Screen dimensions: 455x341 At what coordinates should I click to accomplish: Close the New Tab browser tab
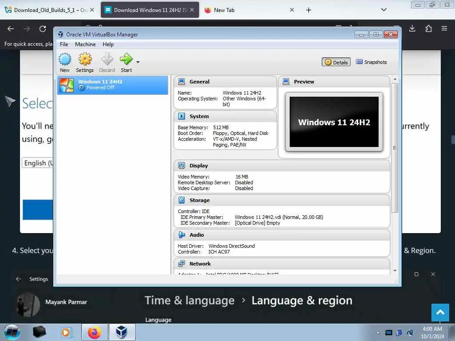click(x=292, y=10)
